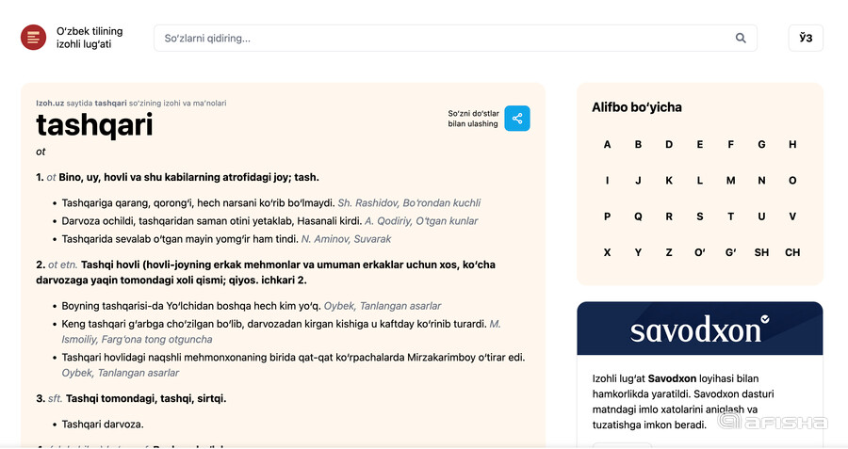Pick letter H in the alphabet panel

pyautogui.click(x=792, y=144)
